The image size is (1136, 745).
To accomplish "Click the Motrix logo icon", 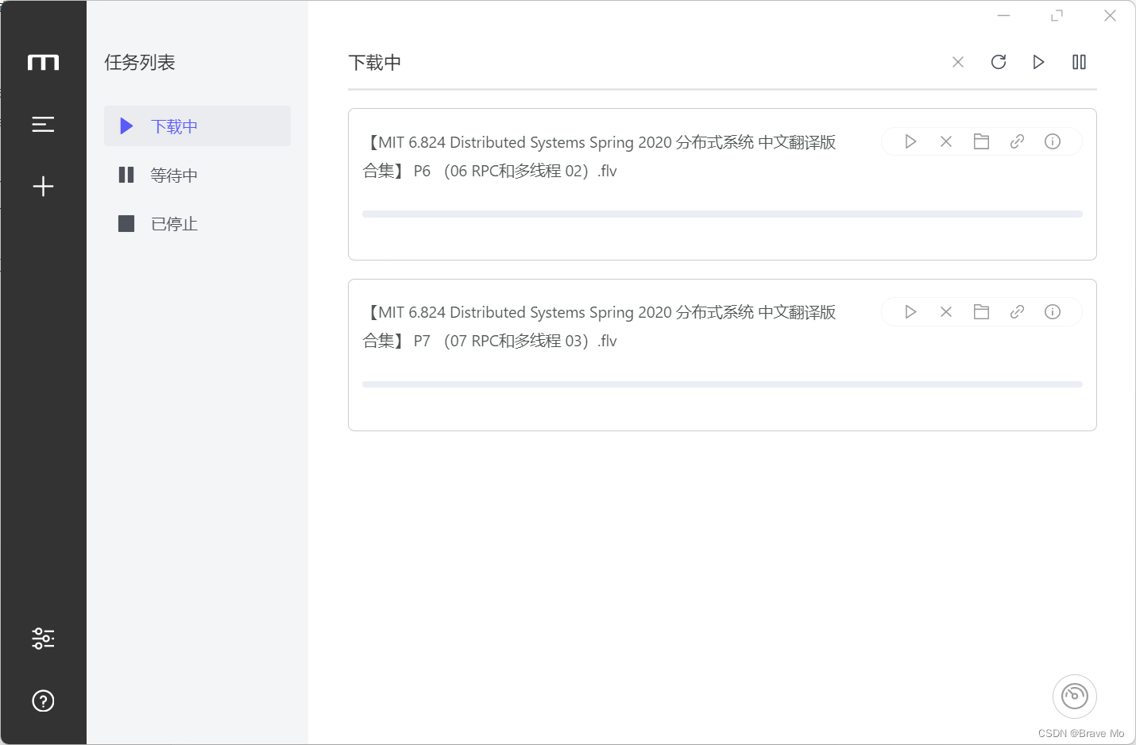I will point(43,63).
